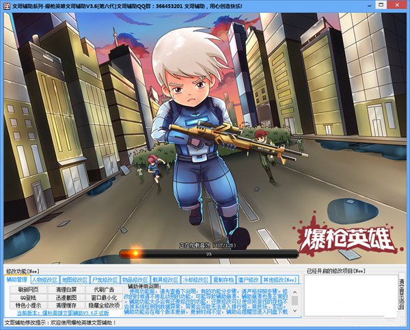The width and height of the screenshot is (410, 330).
Task: Minimize the window from the title bar
Action: coord(370,5)
